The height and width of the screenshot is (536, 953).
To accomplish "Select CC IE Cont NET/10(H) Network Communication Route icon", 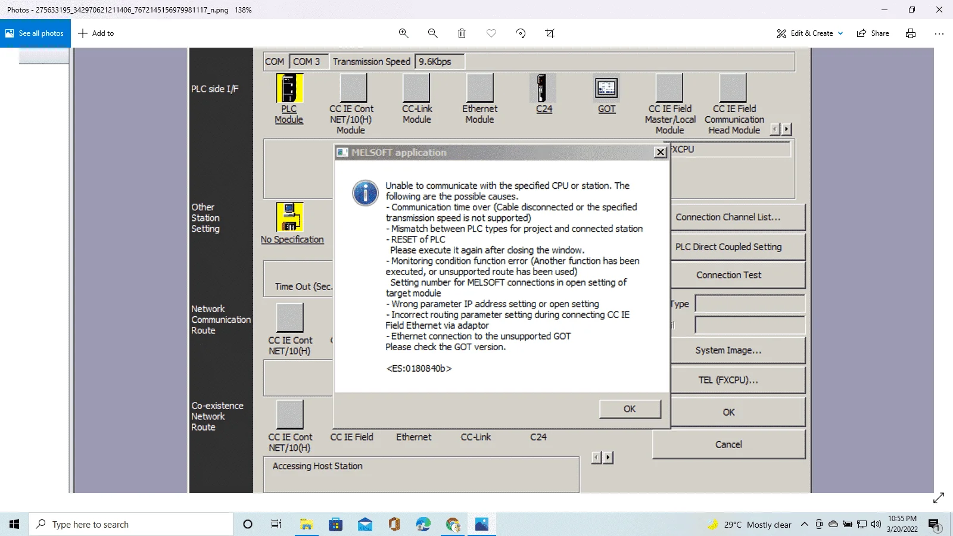I will pyautogui.click(x=290, y=318).
